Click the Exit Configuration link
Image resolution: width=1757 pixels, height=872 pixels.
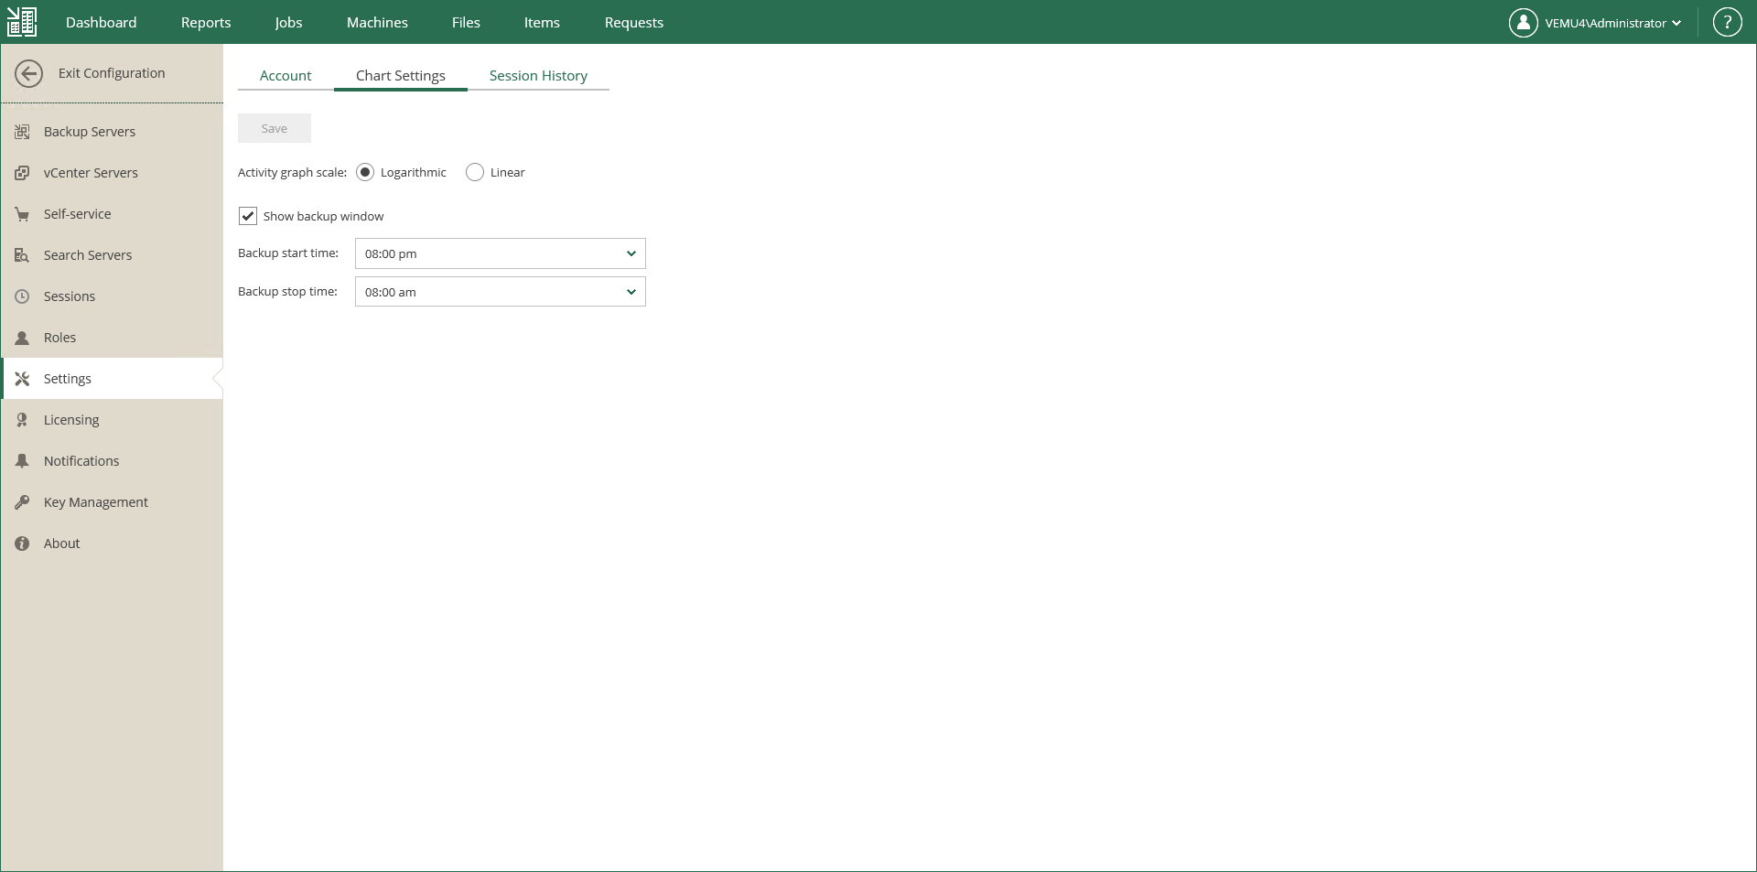(x=112, y=73)
